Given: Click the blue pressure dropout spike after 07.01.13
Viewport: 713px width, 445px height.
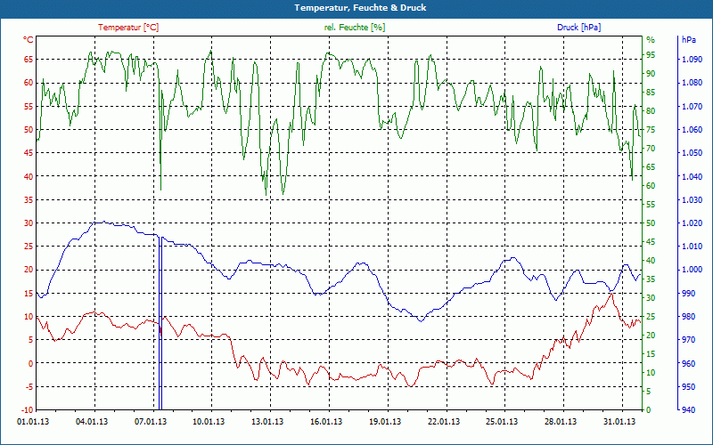Looking at the screenshot, I should (x=160, y=323).
